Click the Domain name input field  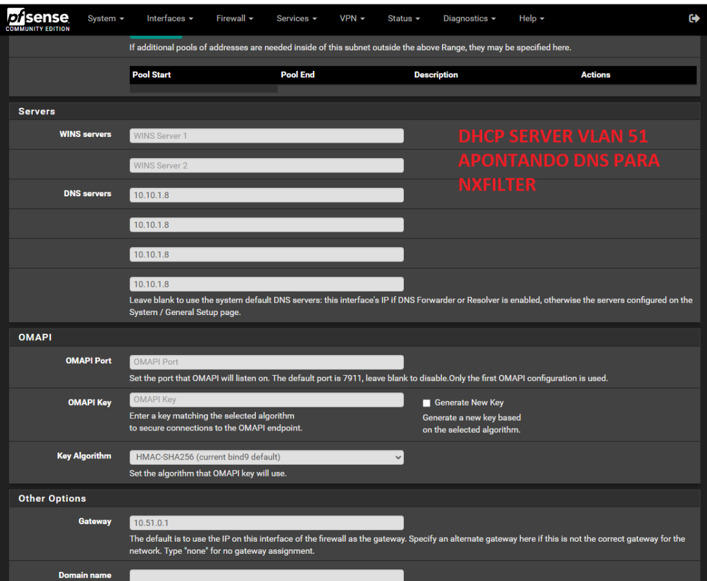(266, 575)
